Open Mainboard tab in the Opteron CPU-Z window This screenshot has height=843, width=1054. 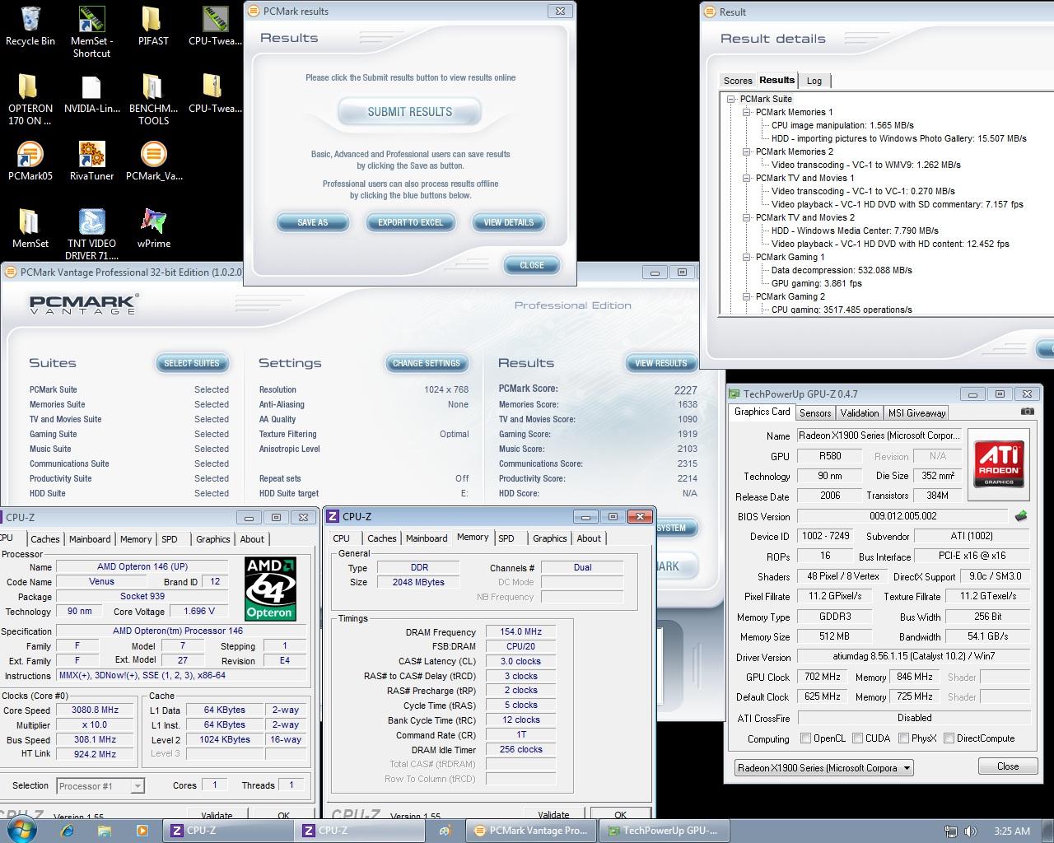coord(90,539)
